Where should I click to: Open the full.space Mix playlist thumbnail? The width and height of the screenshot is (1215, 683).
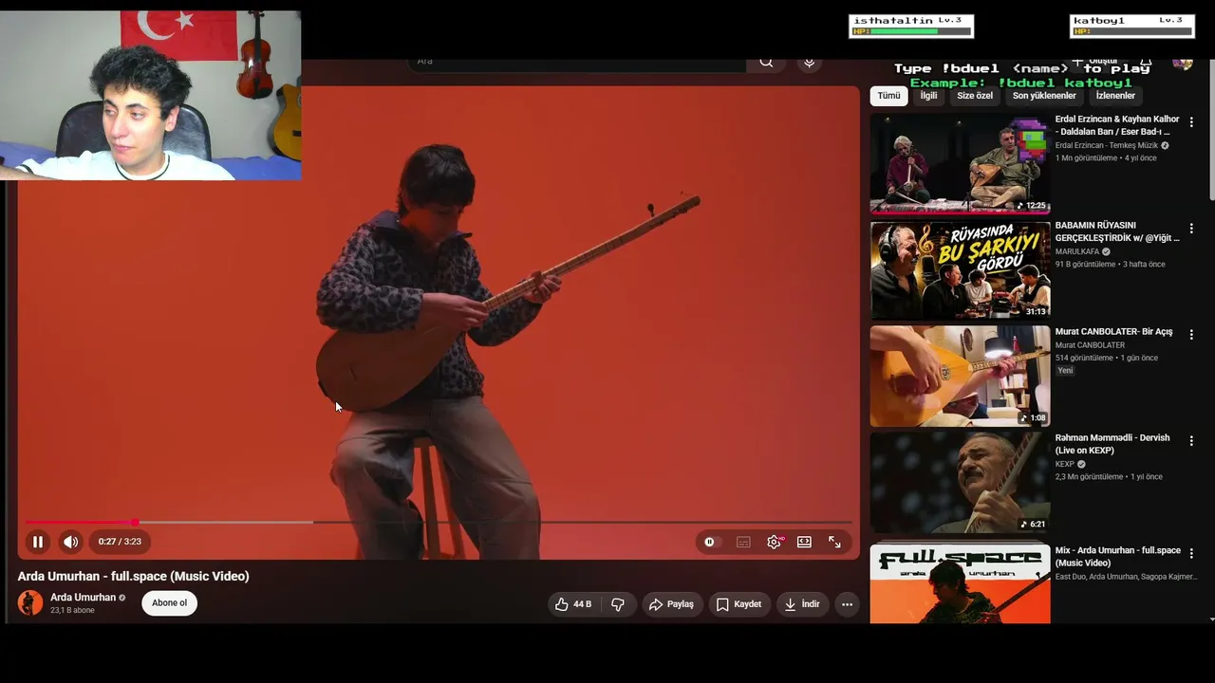point(961,583)
